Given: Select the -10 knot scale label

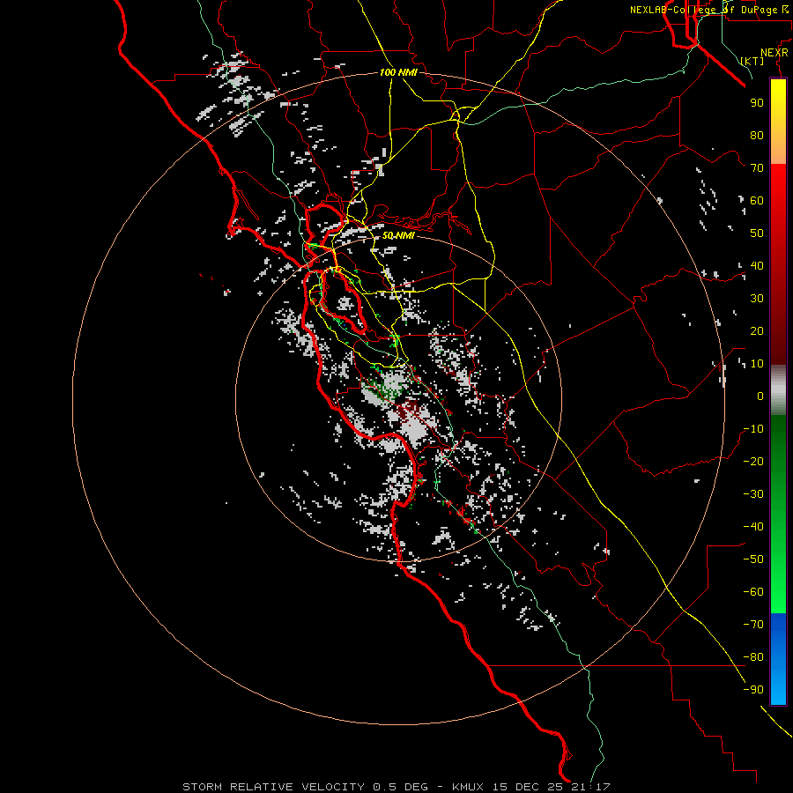Looking at the screenshot, I should coord(753,429).
